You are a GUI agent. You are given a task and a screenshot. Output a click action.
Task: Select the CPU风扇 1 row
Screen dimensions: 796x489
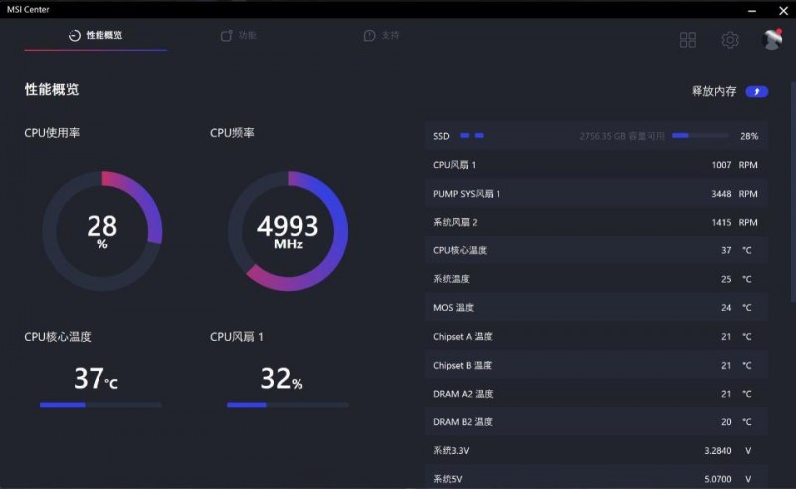click(596, 165)
